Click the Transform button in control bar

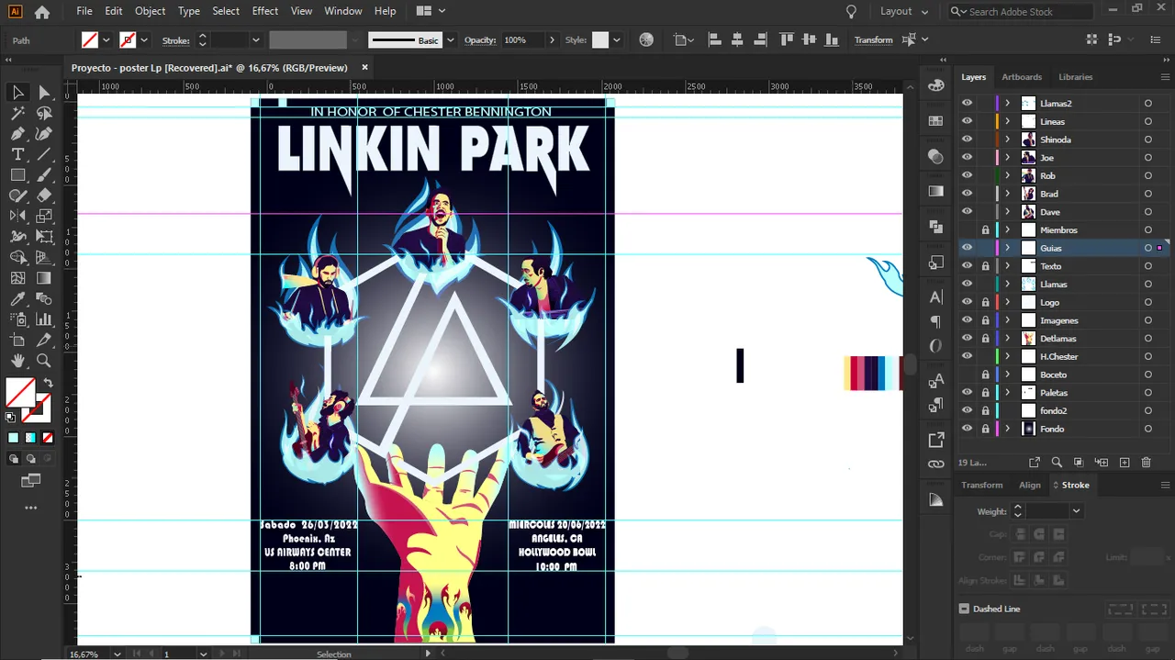pos(873,40)
